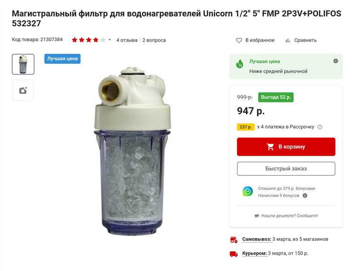Click the add photo camera icon
The width and height of the screenshot is (354, 271).
(23, 90)
